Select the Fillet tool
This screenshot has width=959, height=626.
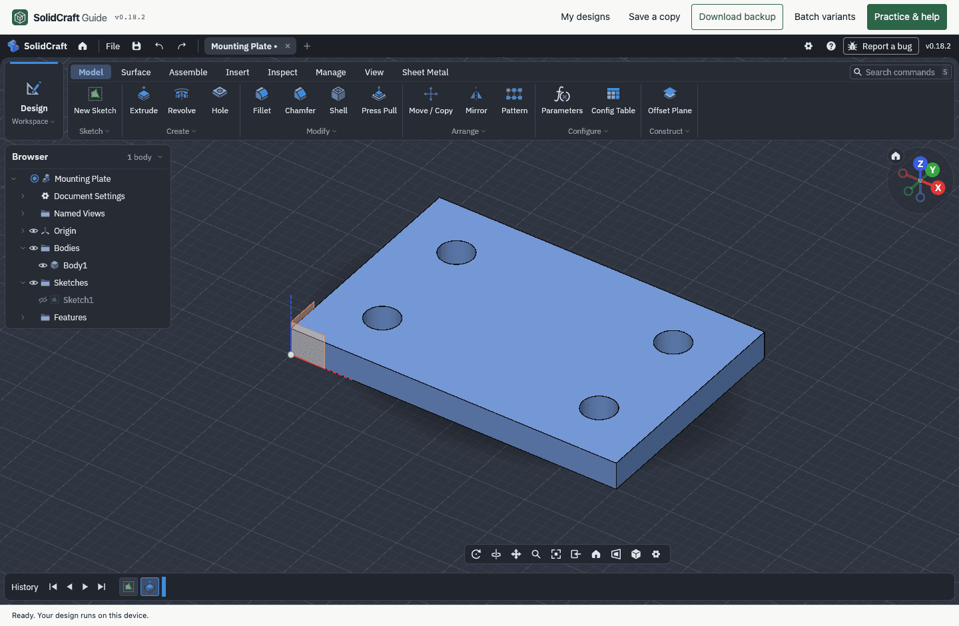click(x=262, y=101)
